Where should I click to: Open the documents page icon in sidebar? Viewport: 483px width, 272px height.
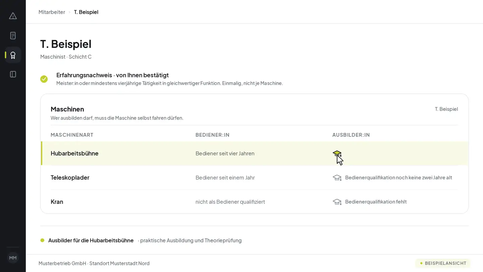pyautogui.click(x=13, y=36)
